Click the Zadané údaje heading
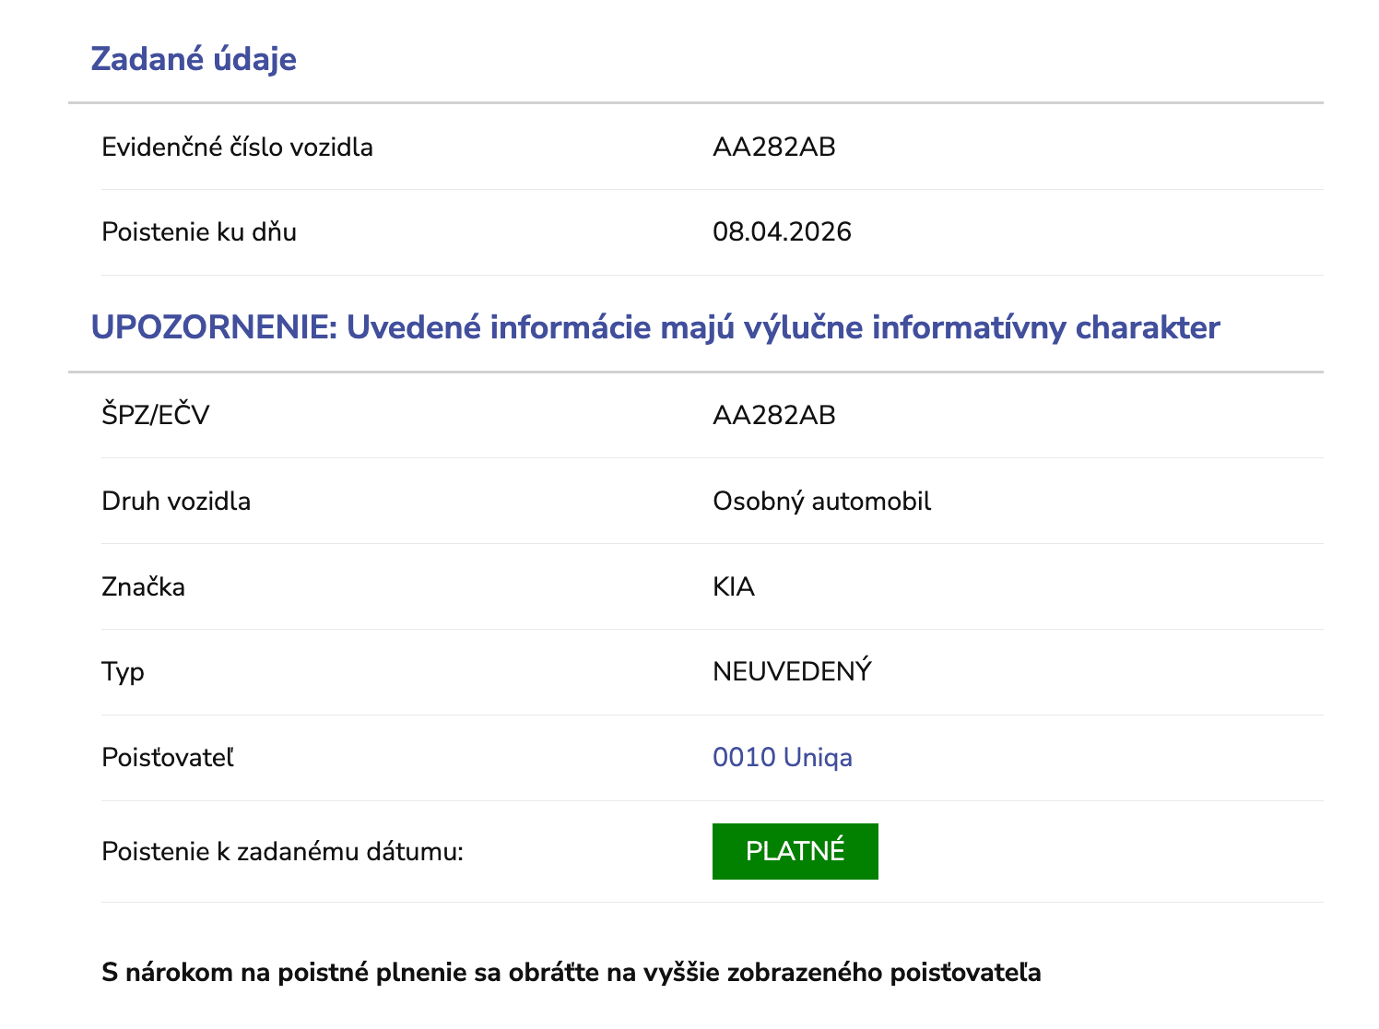This screenshot has height=1029, width=1379. tap(194, 59)
